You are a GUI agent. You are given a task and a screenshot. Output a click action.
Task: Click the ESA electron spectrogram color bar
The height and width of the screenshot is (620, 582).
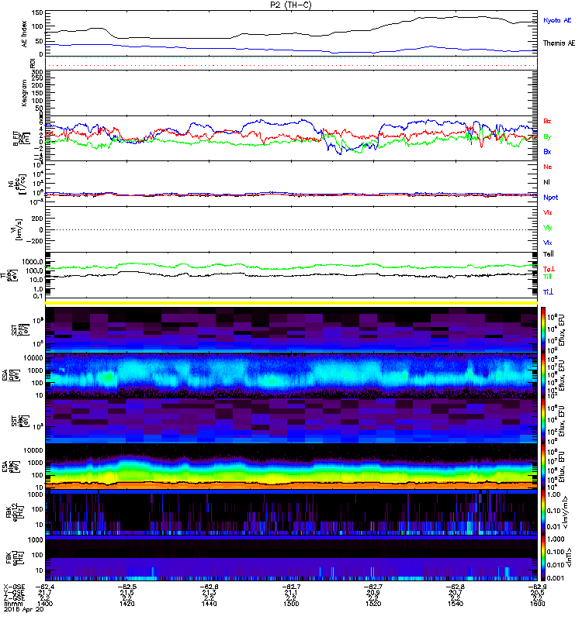point(543,467)
